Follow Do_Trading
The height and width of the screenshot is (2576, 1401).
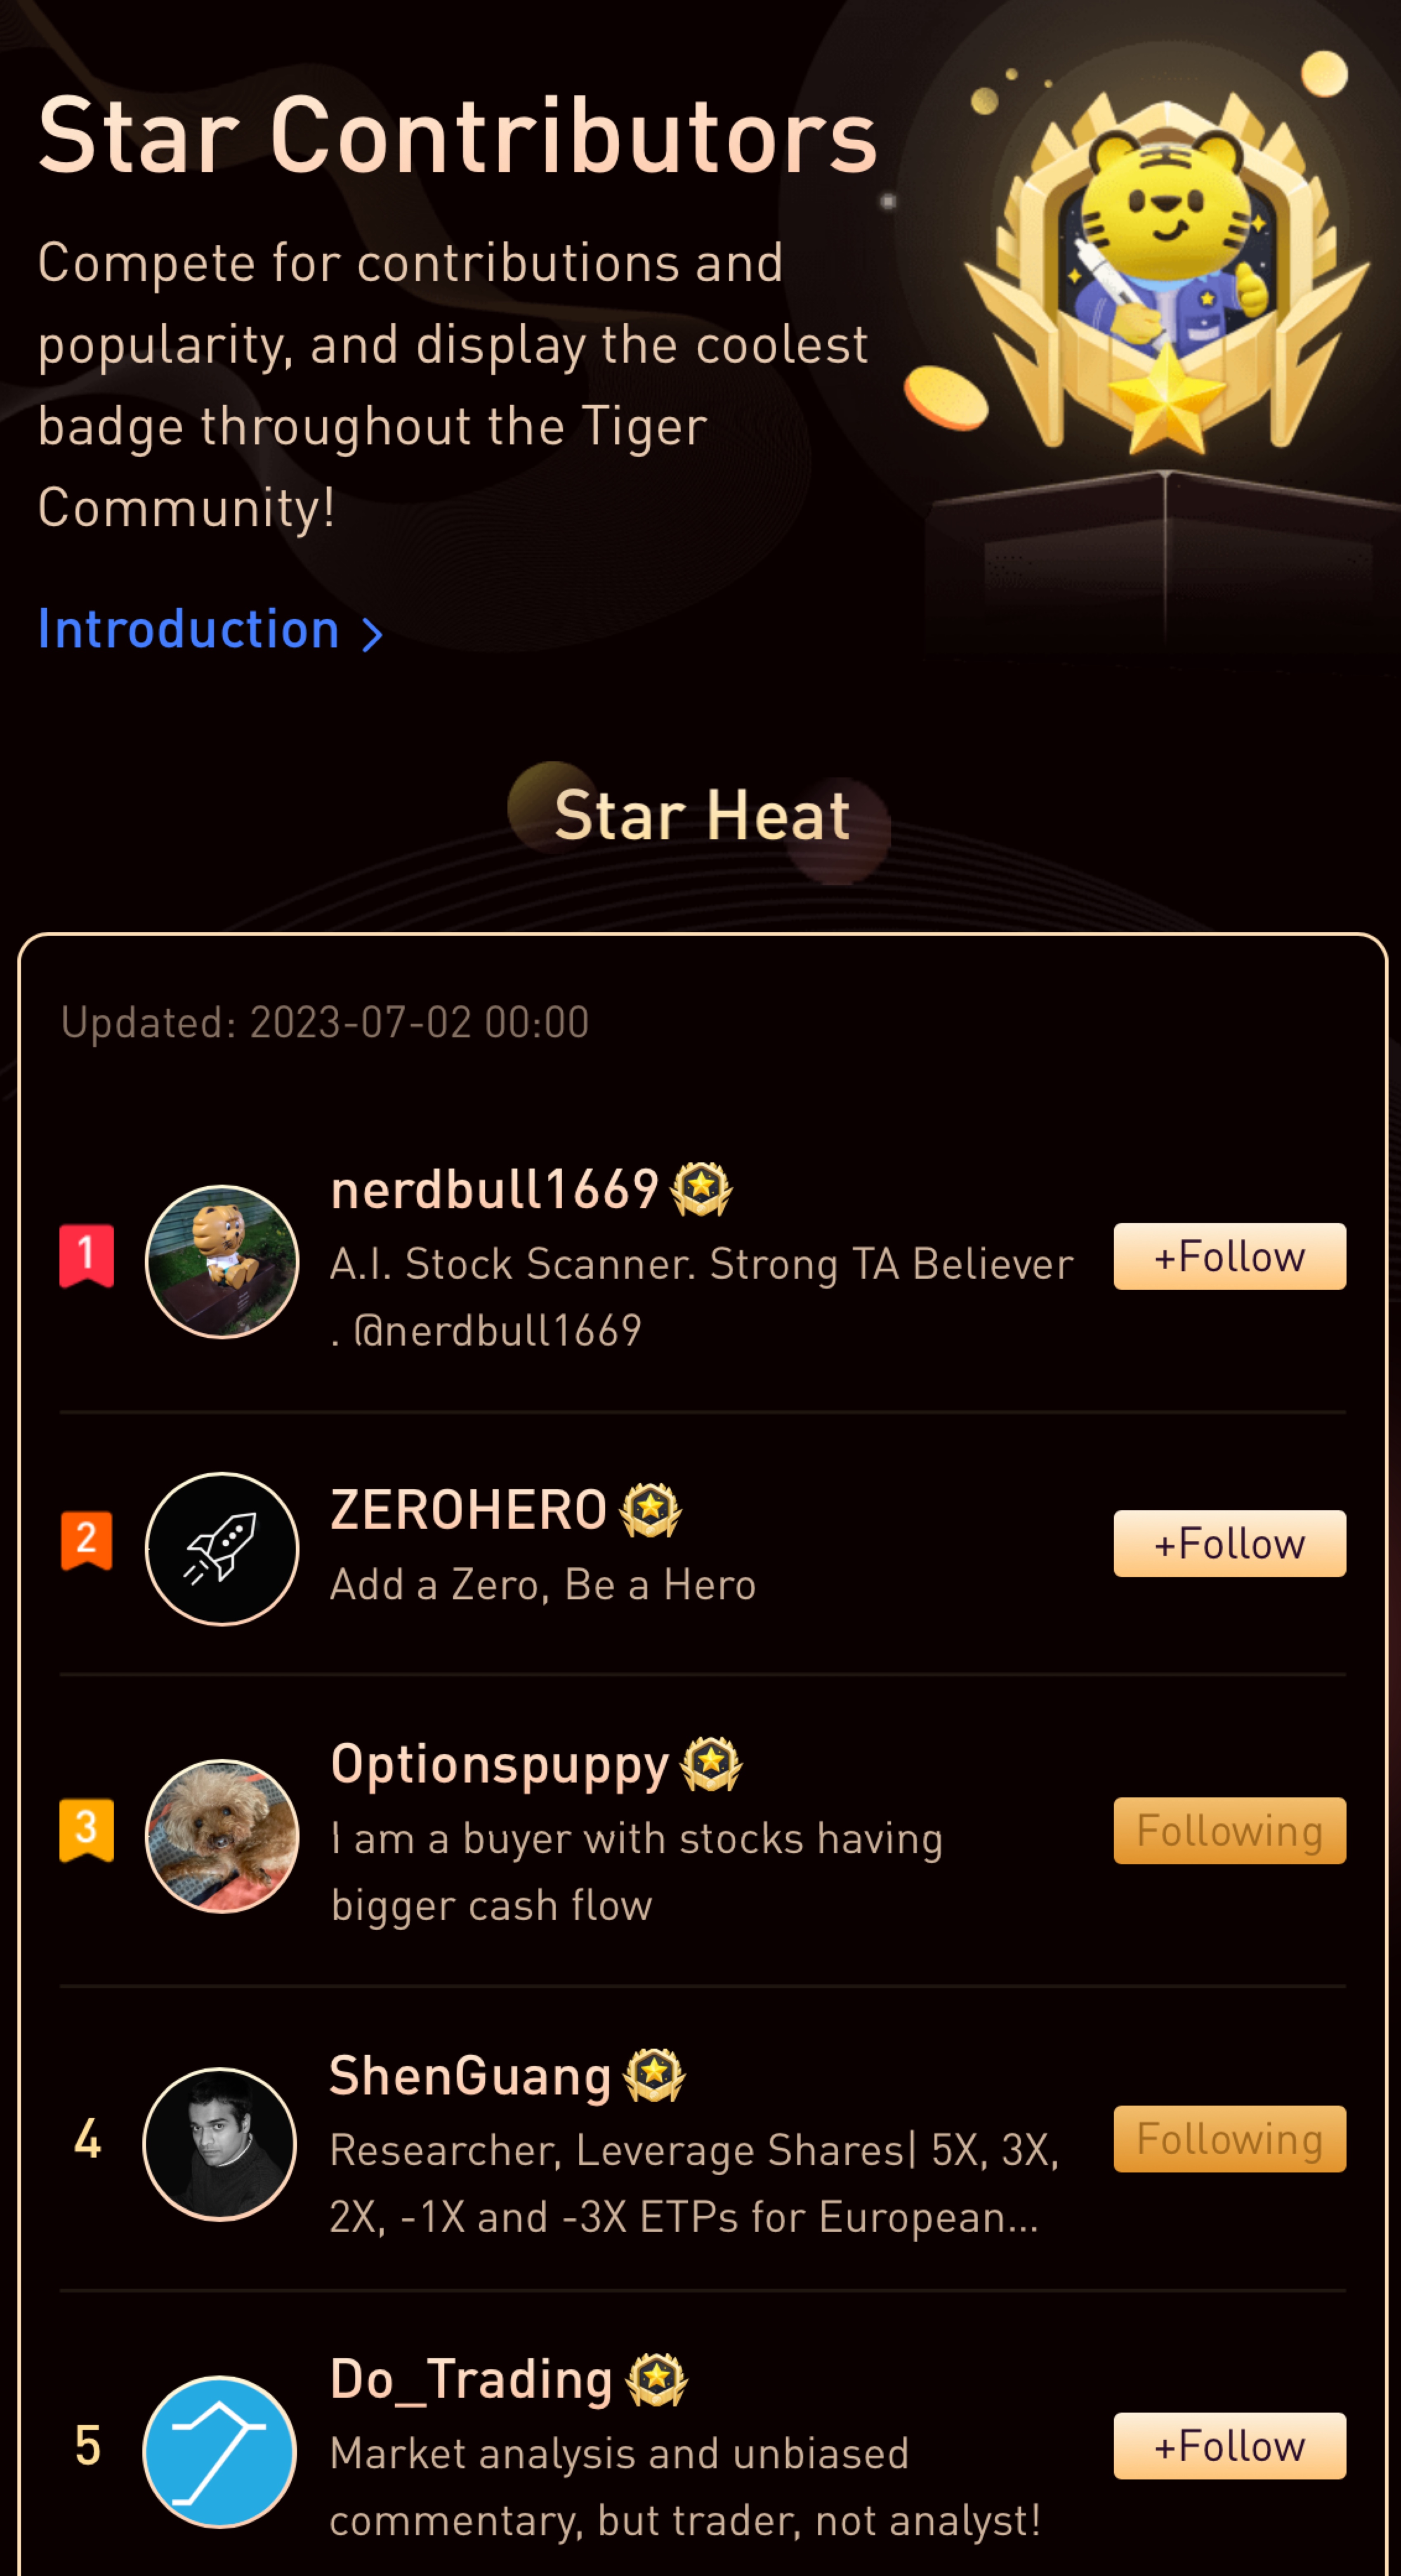(1230, 2445)
